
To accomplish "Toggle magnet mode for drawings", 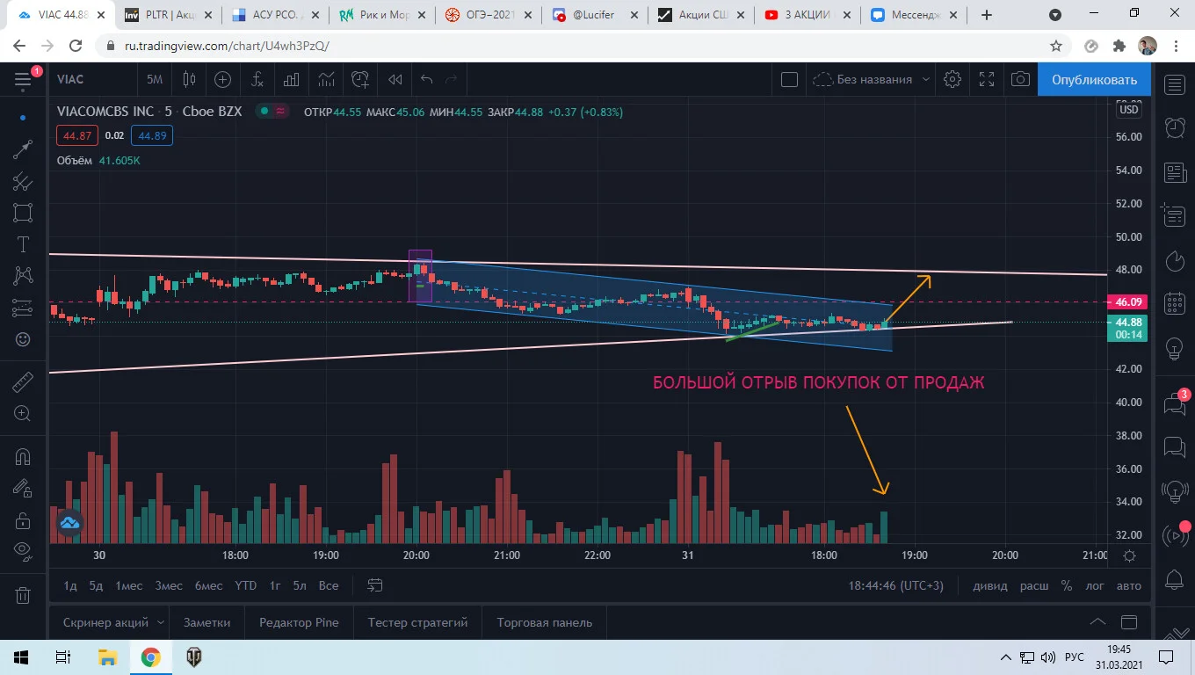I will (x=23, y=457).
